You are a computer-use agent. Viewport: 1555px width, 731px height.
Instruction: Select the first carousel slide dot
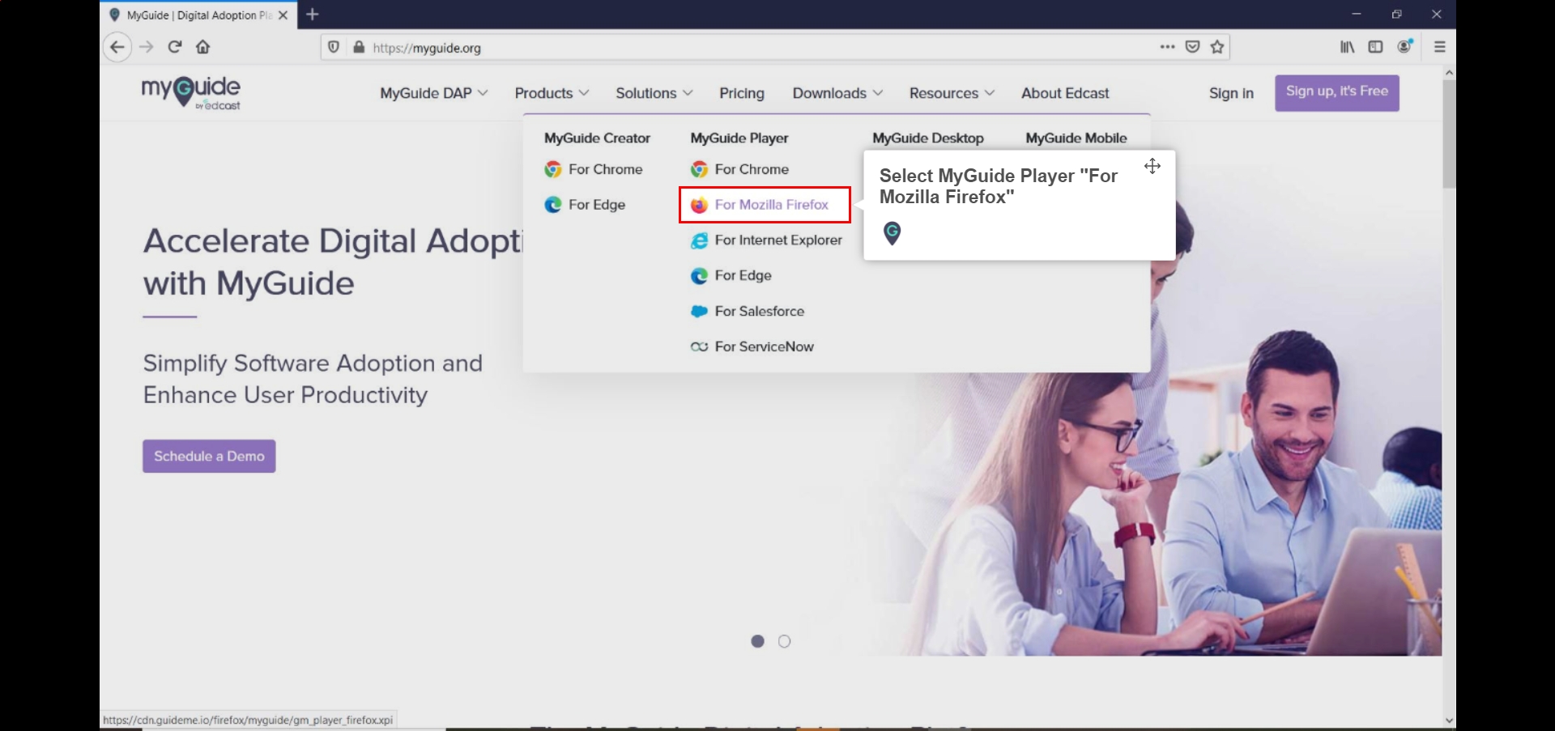coord(757,641)
